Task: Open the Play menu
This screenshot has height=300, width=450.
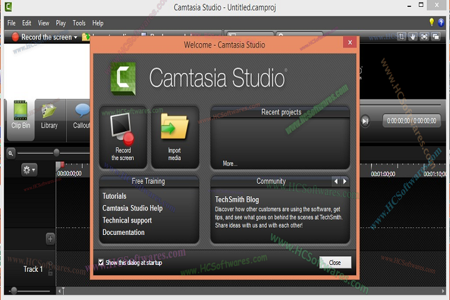Action: coord(61,23)
